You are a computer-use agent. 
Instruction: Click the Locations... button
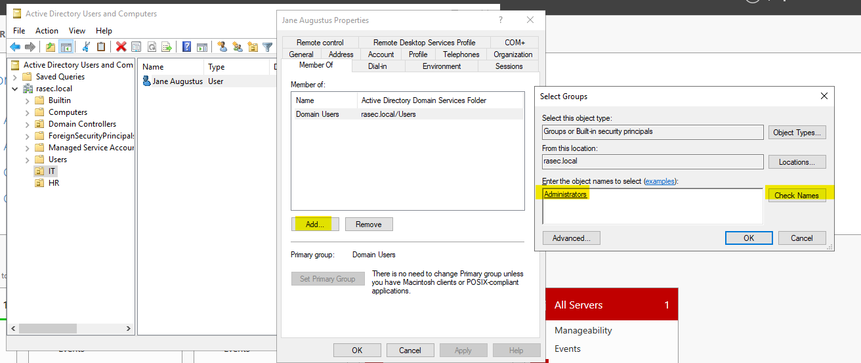coord(797,161)
